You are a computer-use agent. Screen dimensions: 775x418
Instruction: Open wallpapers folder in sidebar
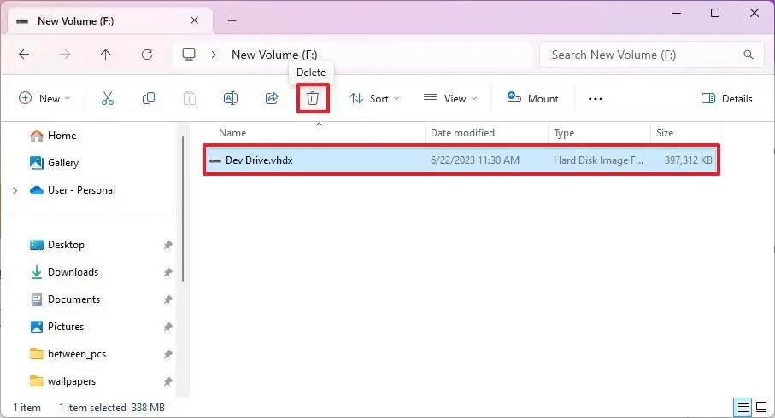click(62, 381)
